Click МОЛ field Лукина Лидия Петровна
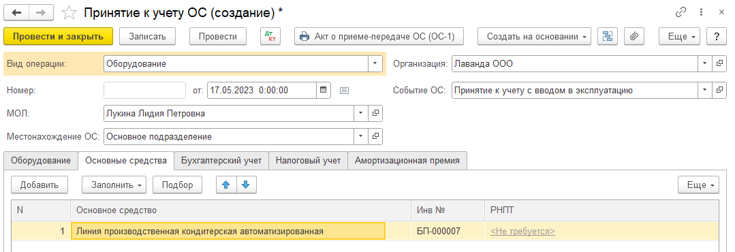 click(229, 113)
